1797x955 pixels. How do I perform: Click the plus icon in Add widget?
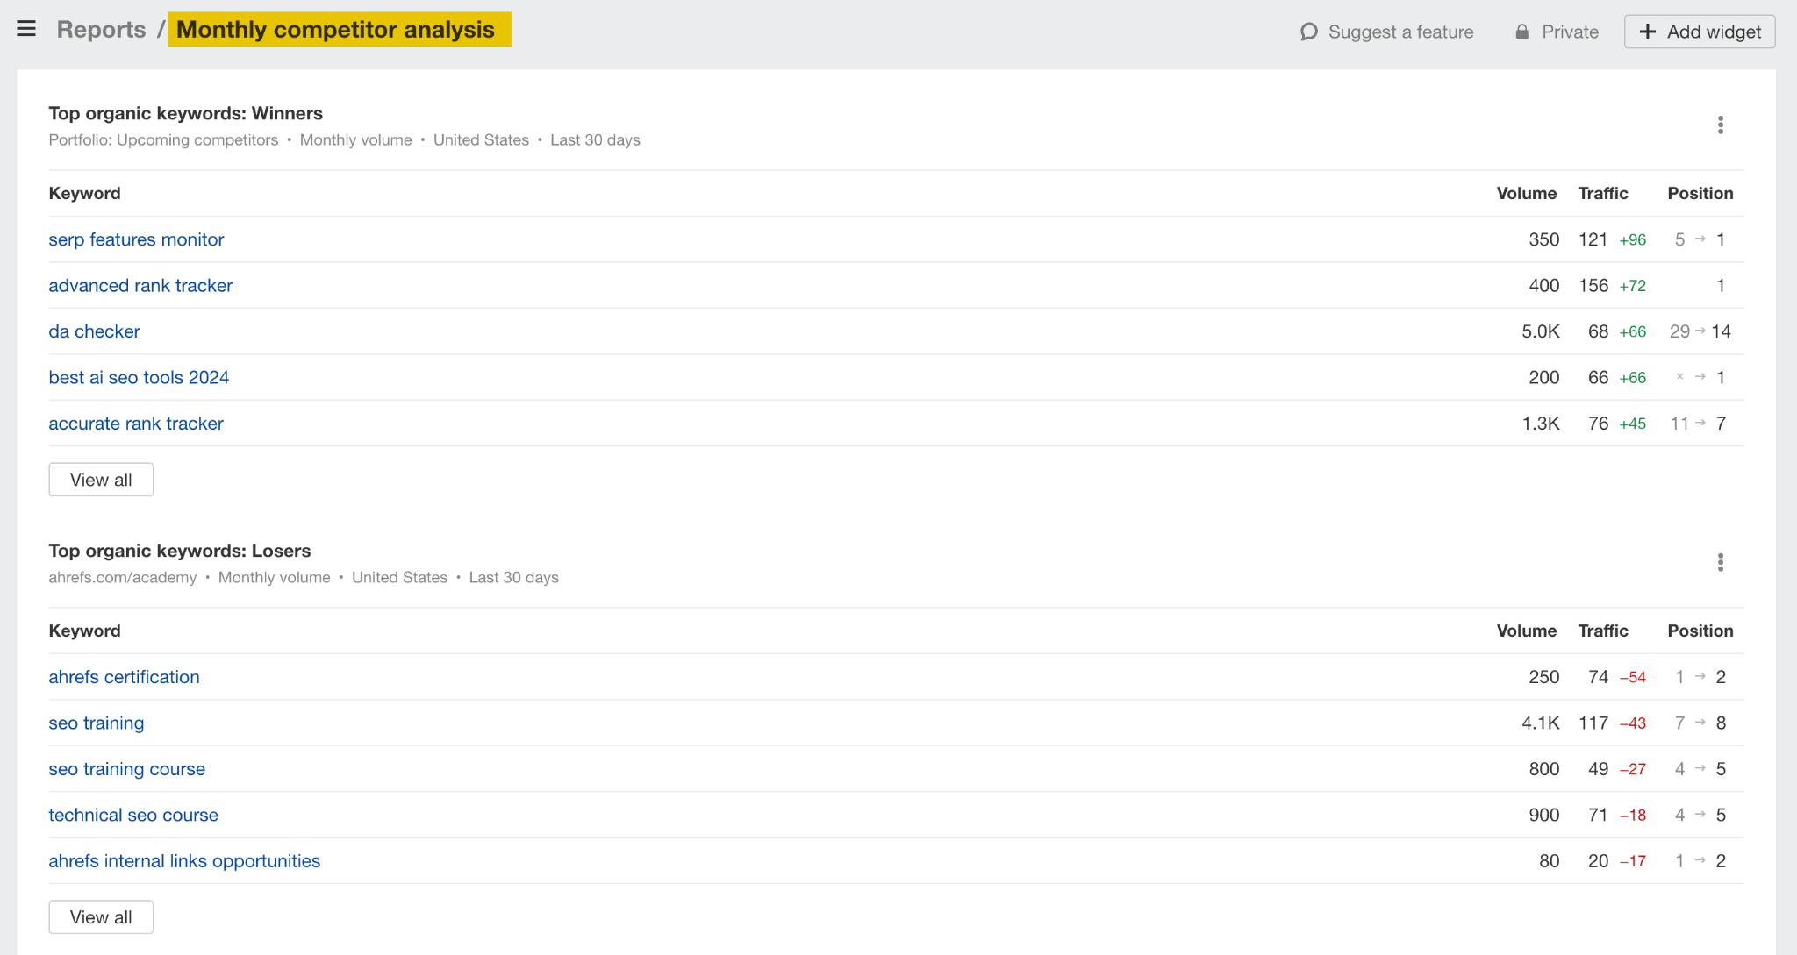click(1648, 32)
